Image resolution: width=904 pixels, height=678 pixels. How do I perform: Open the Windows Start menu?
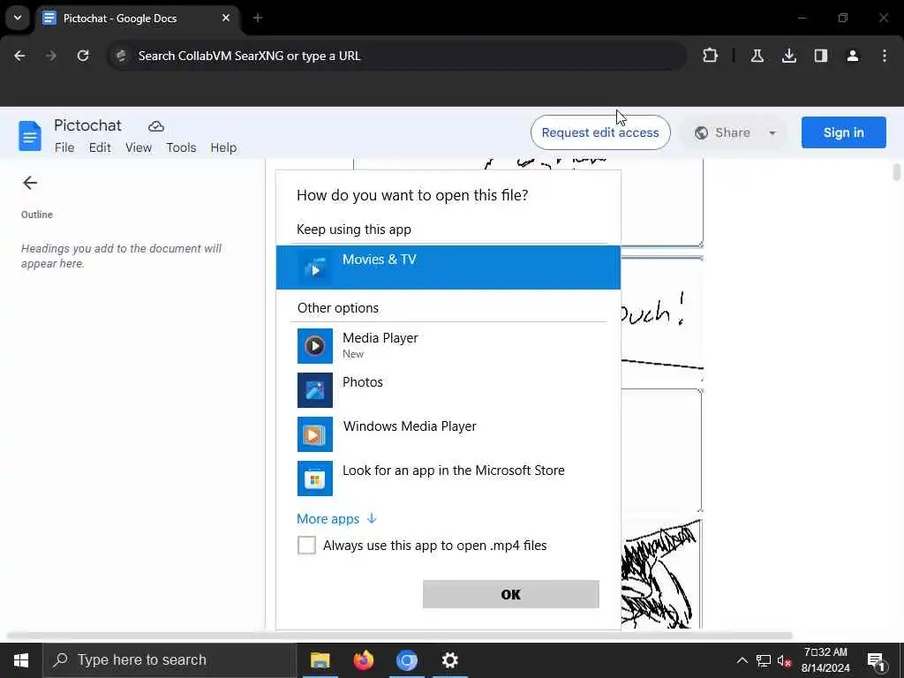(x=21, y=660)
